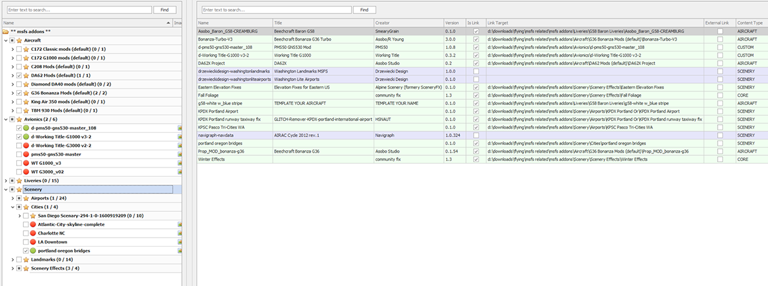
Task: Select the drzewieckidesign-washingtonlandmarks row
Action: [482, 71]
